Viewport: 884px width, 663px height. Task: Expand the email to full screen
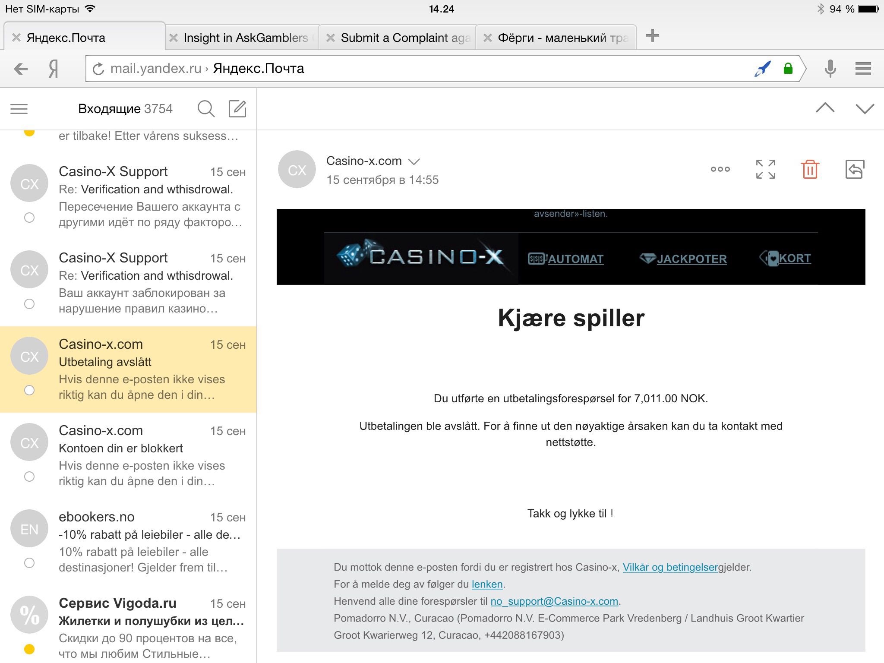pos(766,169)
